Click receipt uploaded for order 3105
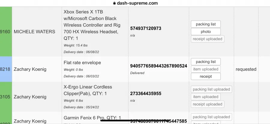Screen dimensions: 270x124 pos(208,104)
